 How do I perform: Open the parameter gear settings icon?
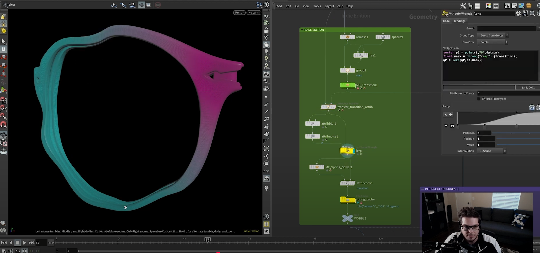518,14
